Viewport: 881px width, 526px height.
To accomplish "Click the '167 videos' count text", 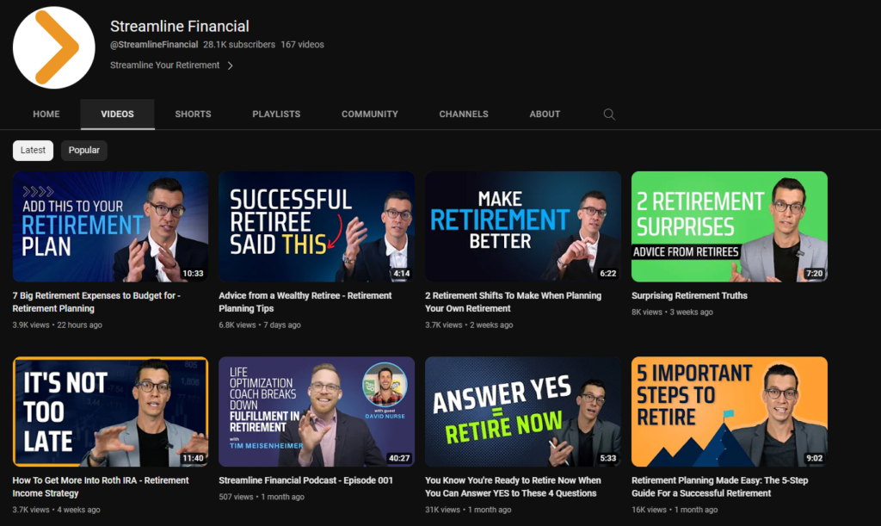I will pos(302,45).
